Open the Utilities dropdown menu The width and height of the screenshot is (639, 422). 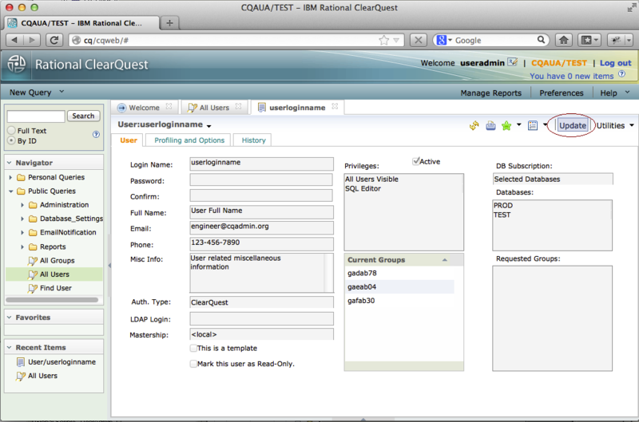point(615,125)
